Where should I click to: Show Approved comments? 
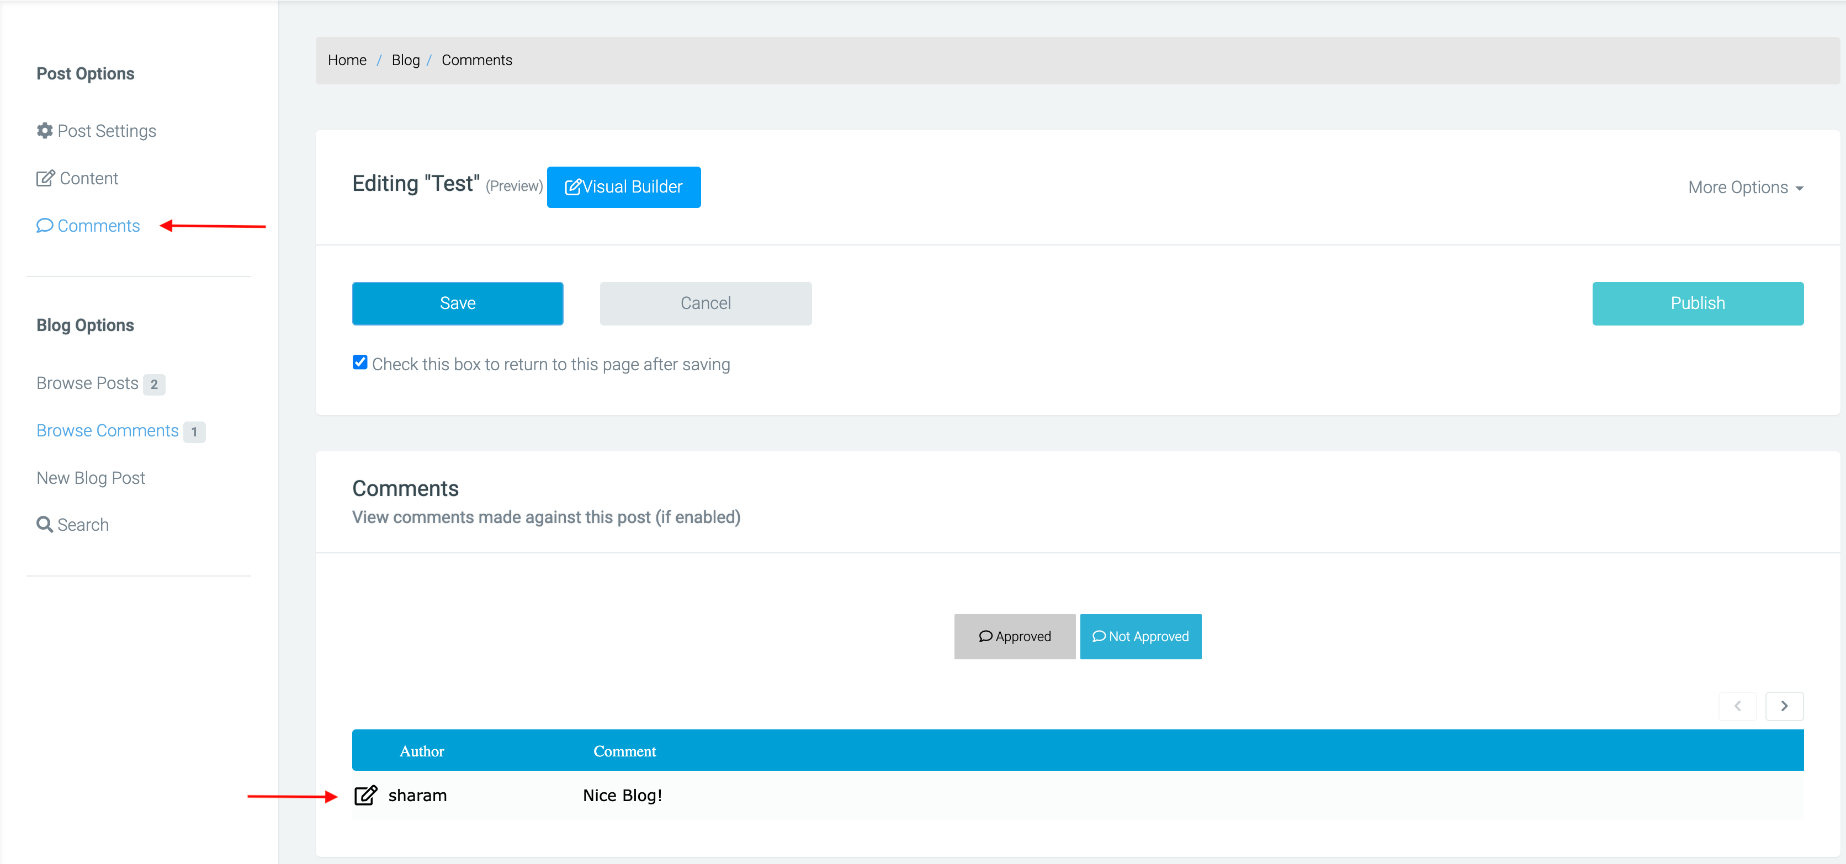(x=1015, y=636)
